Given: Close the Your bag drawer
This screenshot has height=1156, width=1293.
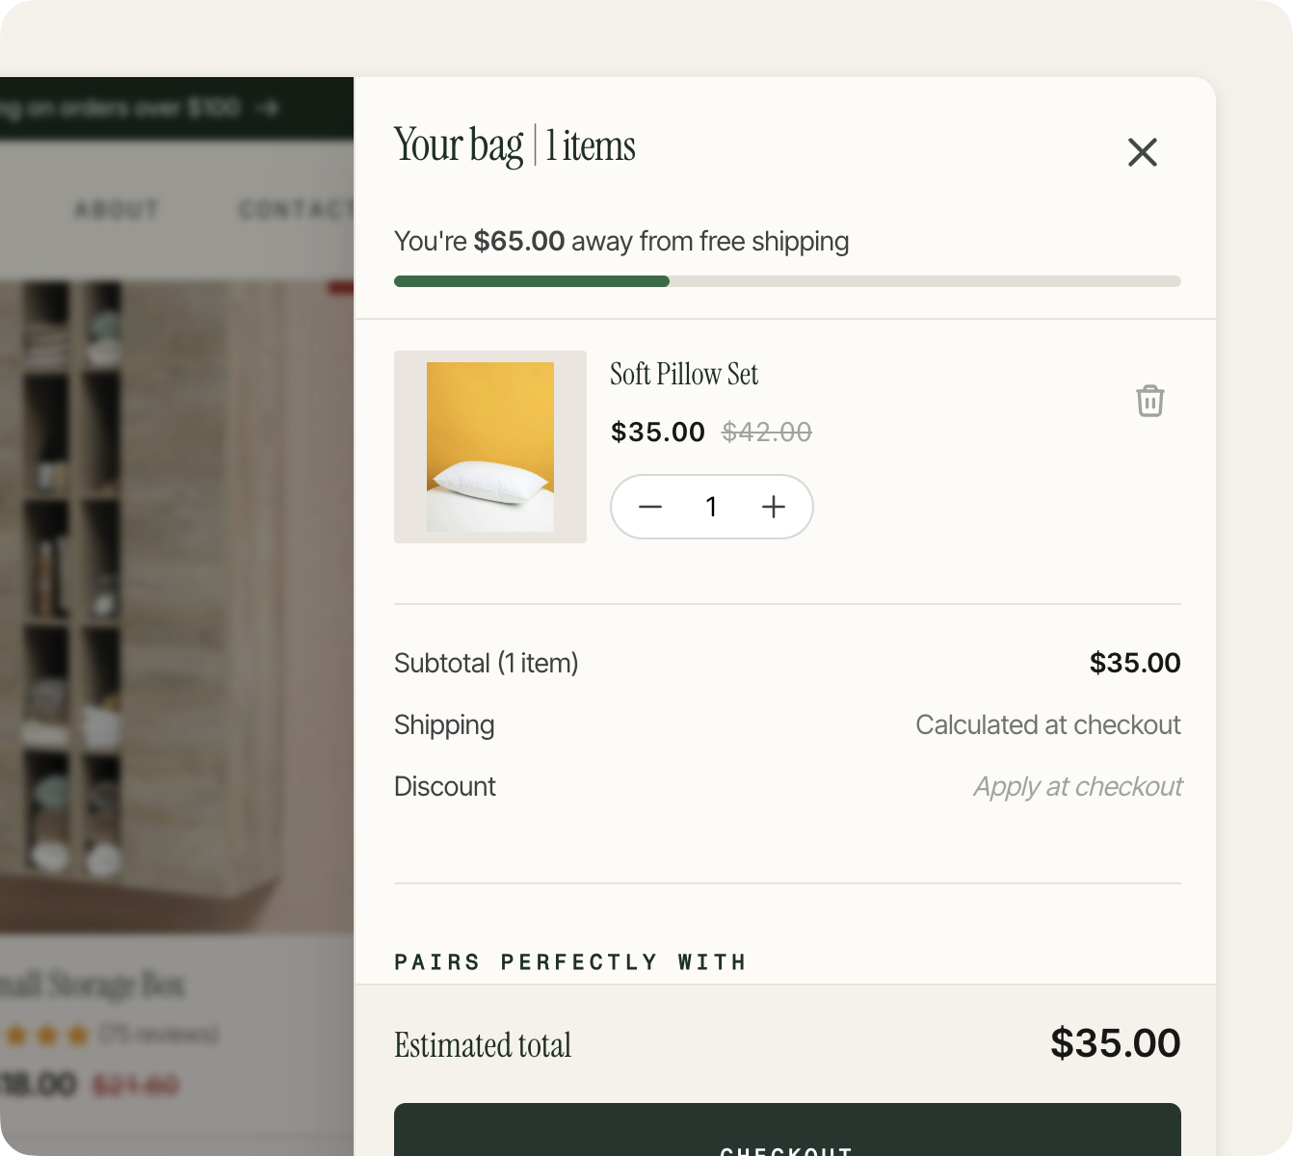Looking at the screenshot, I should (x=1142, y=152).
